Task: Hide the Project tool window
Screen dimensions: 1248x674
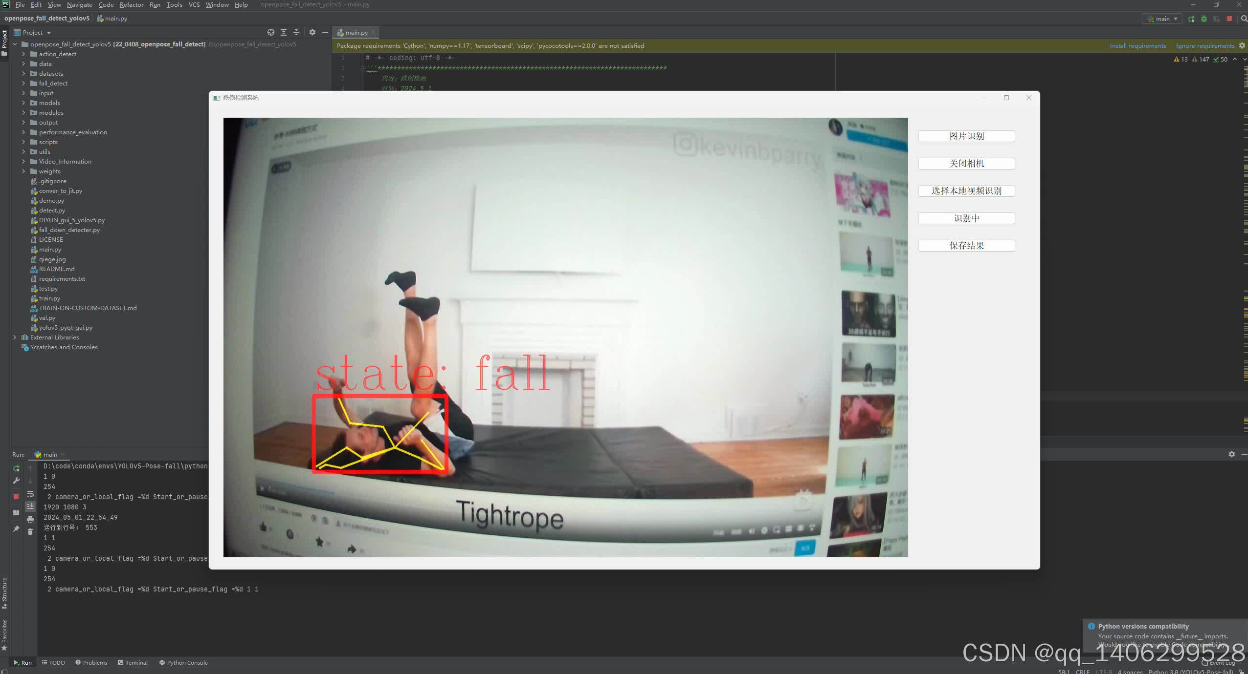Action: pos(325,32)
